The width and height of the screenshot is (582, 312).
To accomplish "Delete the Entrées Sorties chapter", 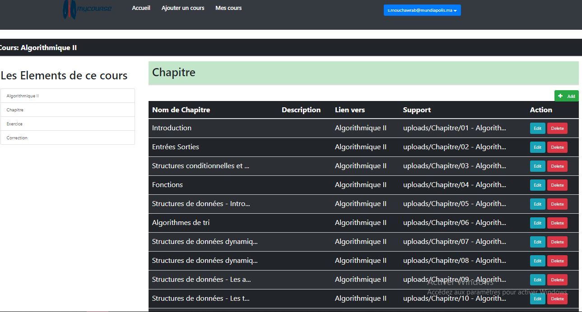I will click(557, 147).
